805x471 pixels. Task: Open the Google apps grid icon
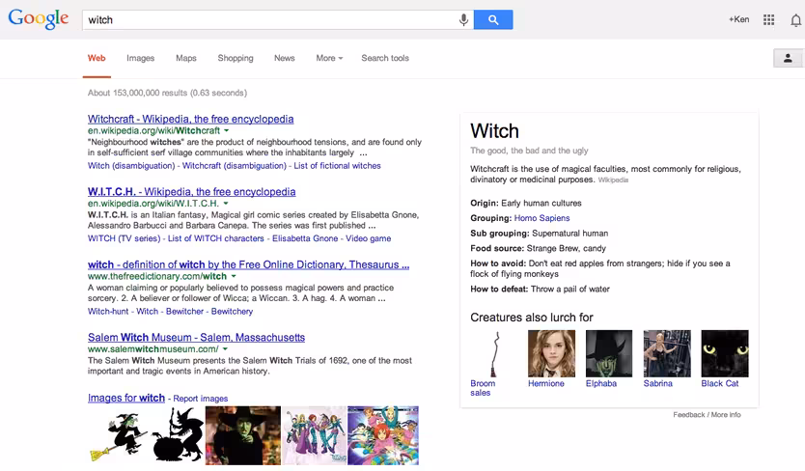click(768, 19)
